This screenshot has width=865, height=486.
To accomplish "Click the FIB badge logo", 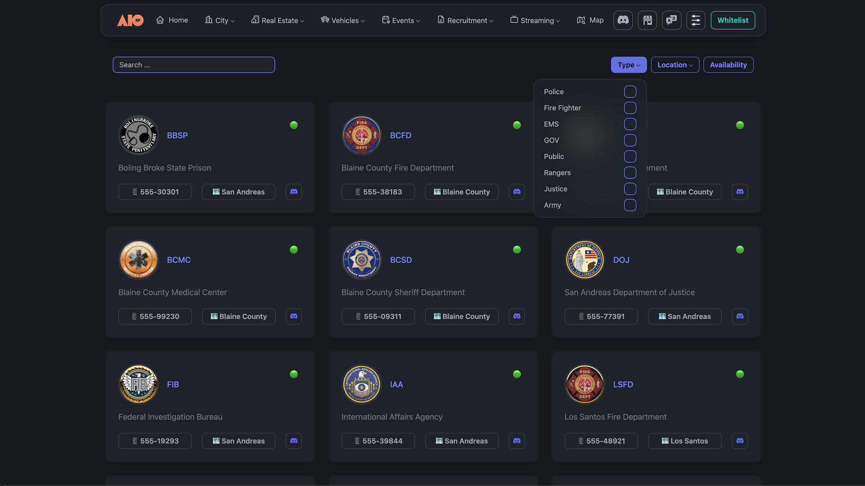I will coord(139,384).
